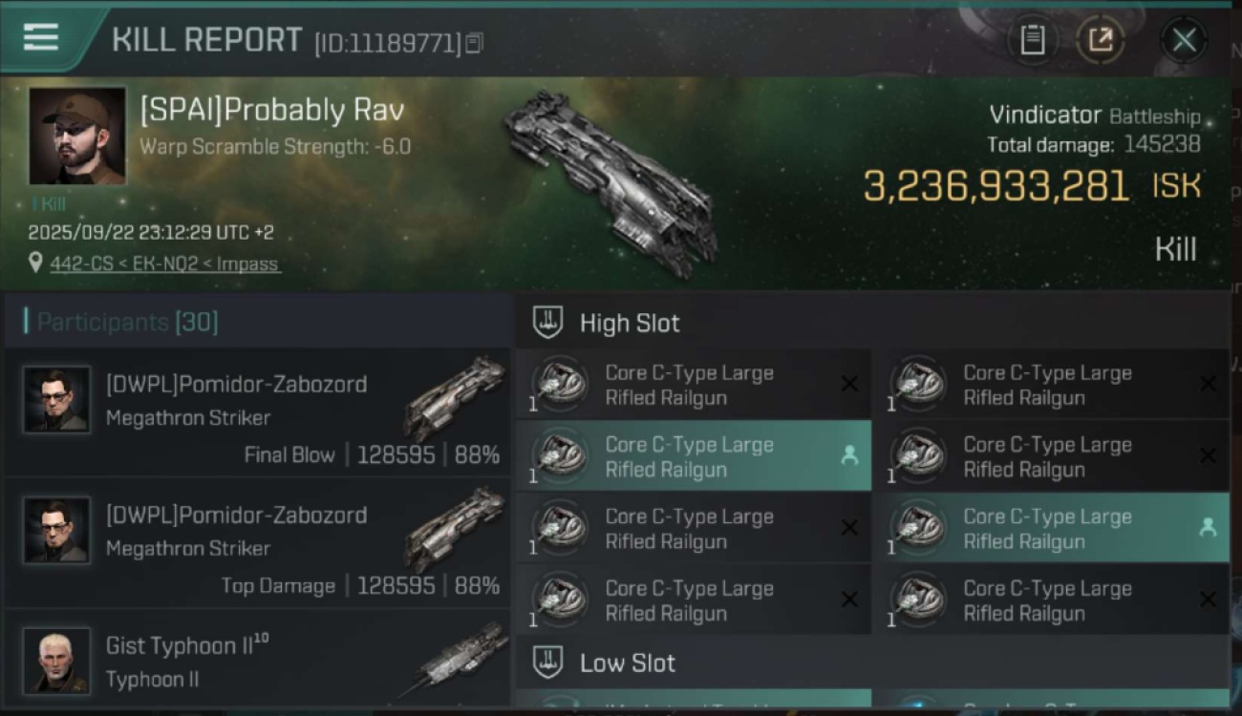Click X mark on last left railgun row
The image size is (1242, 716).
[848, 600]
